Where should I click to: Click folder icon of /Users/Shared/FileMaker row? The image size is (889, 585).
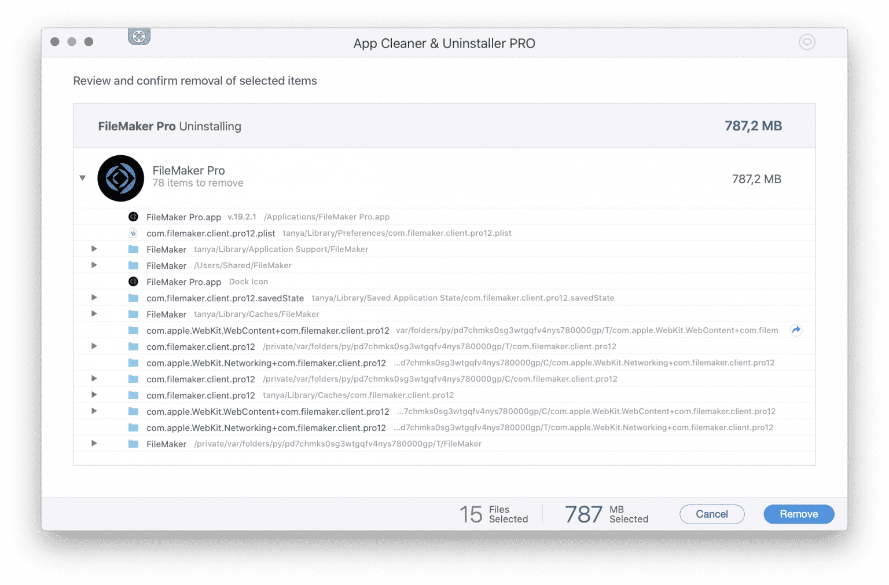tap(133, 265)
